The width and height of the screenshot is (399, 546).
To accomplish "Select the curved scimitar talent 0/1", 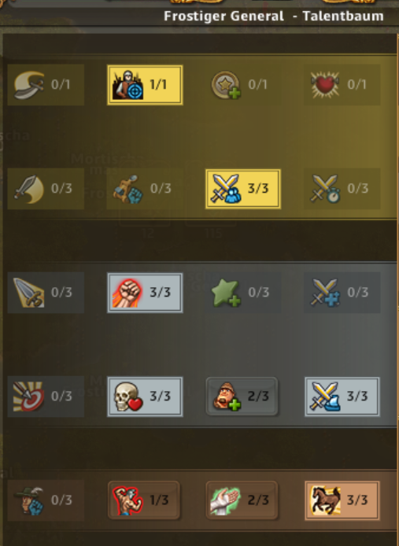I will 46,85.
